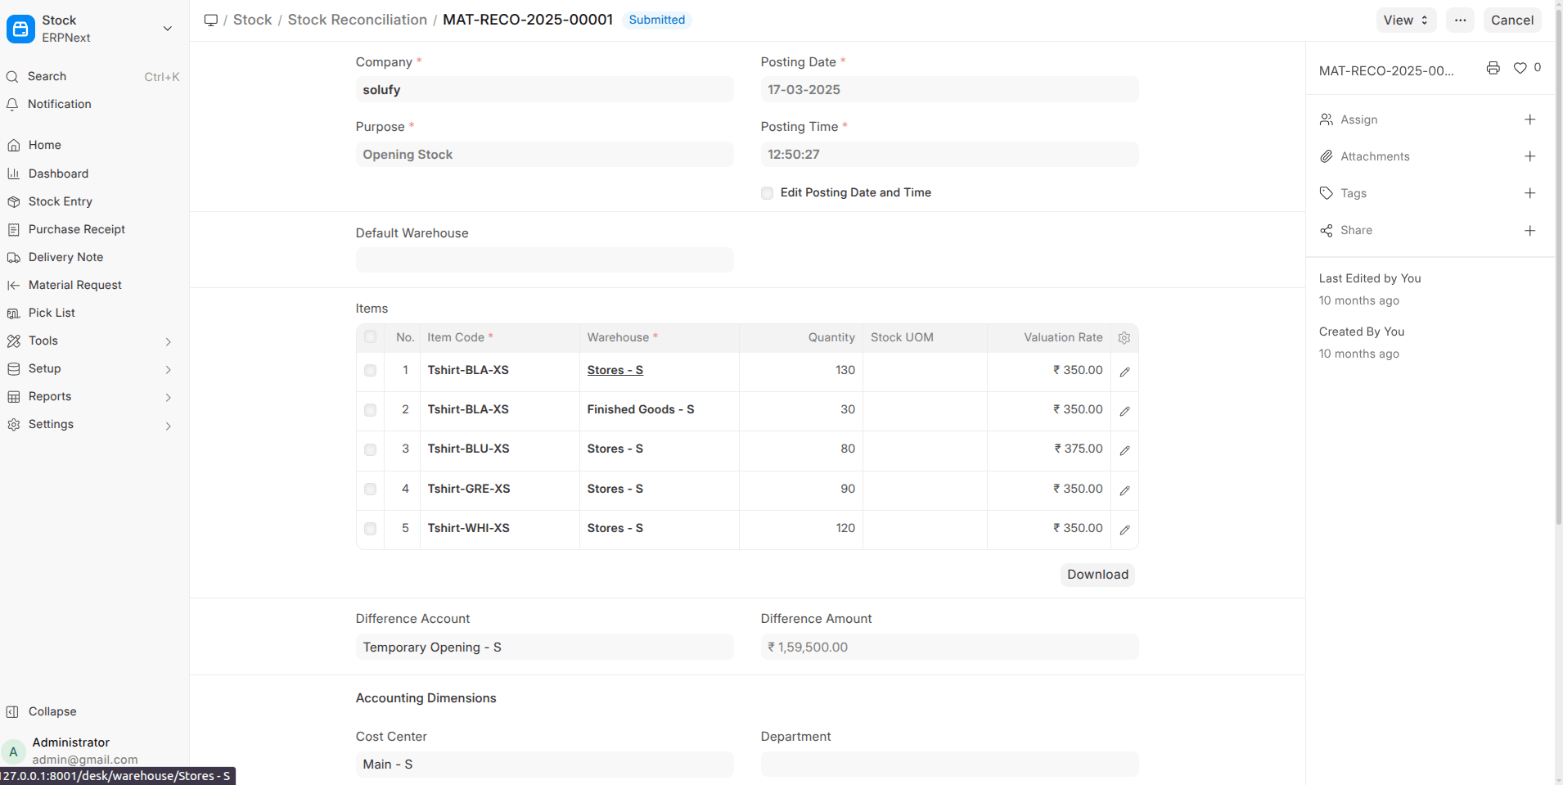Check the row 3 Tshirt-BLU-XS checkbox
The image size is (1563, 785).
point(370,450)
